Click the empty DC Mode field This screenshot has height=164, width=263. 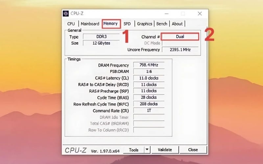[x=180, y=43]
